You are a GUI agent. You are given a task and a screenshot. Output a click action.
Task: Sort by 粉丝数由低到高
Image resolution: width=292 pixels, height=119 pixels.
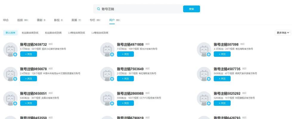[53, 33]
